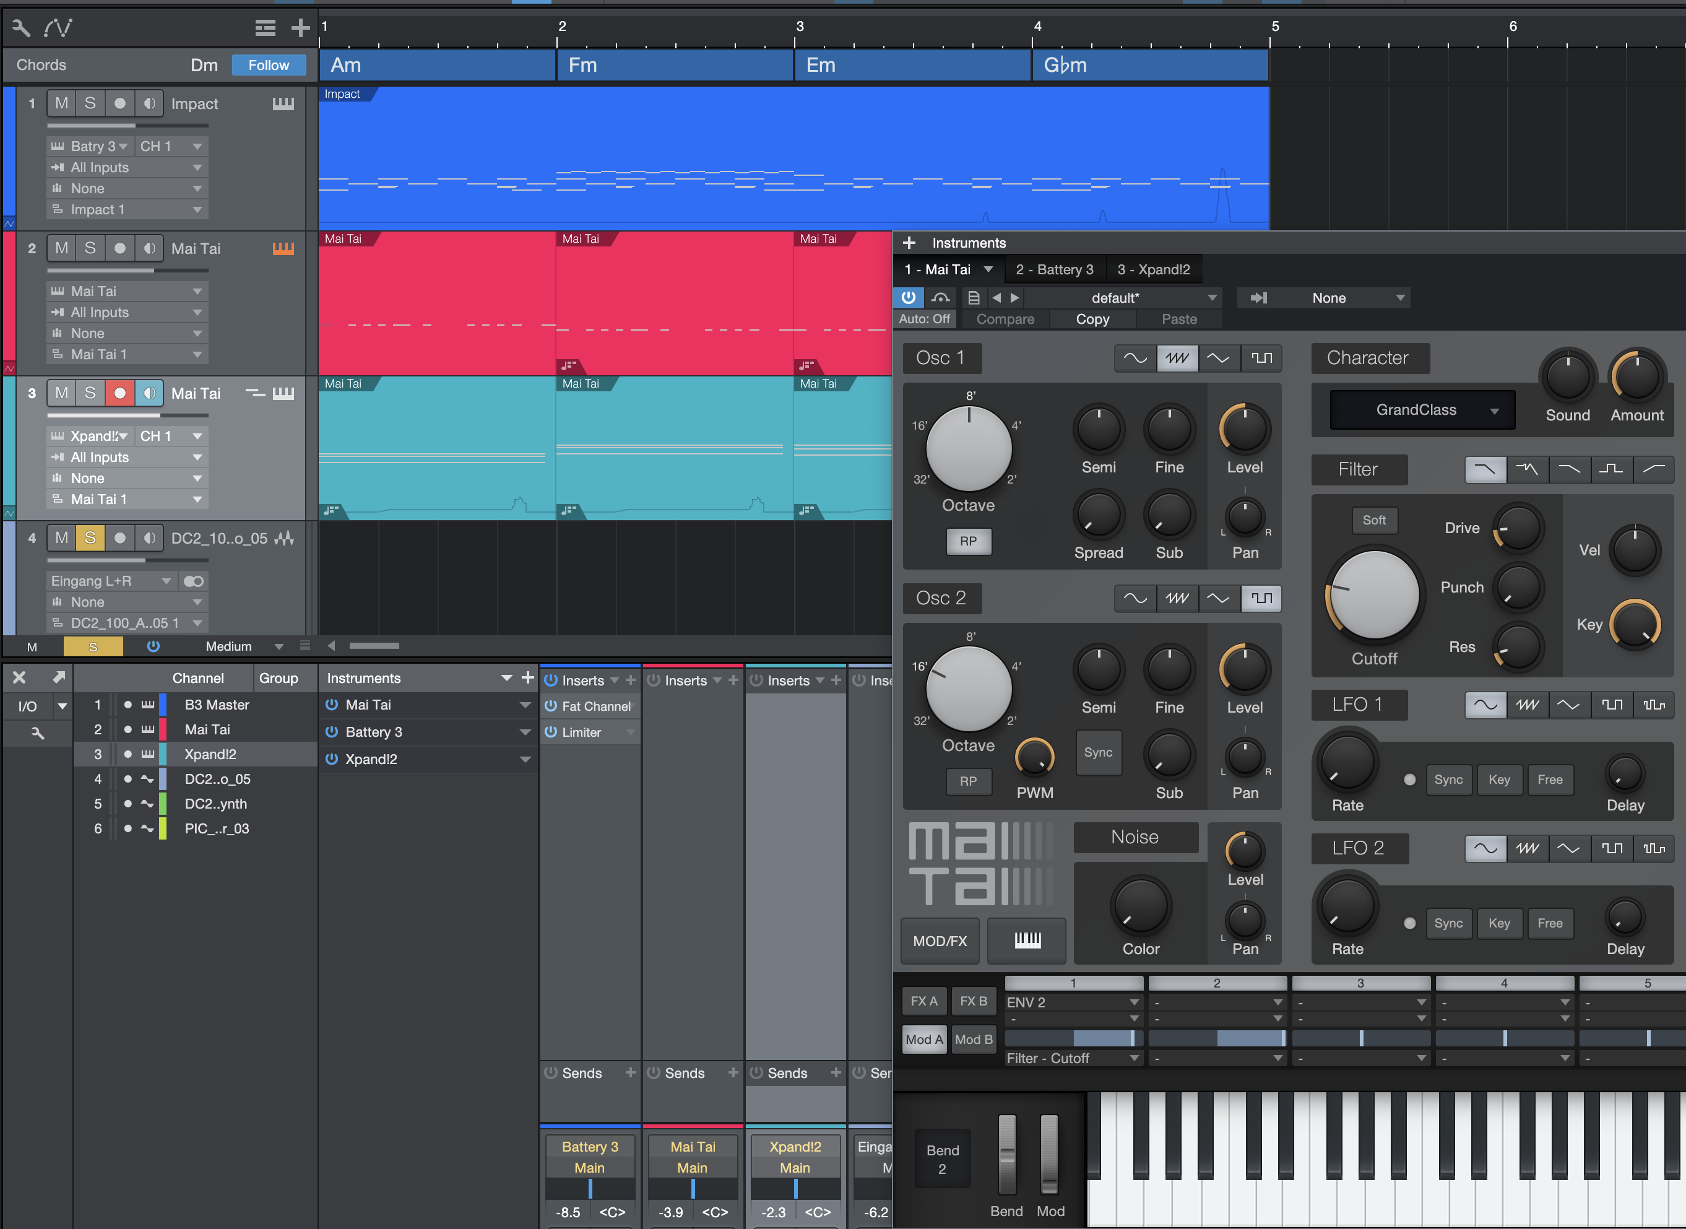Open the Mai Tai keyboard icon button

pyautogui.click(x=1026, y=940)
